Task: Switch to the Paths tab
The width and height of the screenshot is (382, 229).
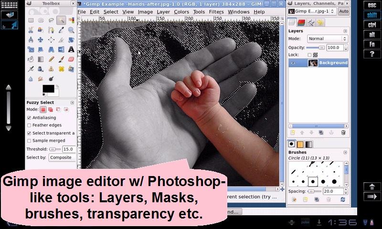Action: point(311,22)
